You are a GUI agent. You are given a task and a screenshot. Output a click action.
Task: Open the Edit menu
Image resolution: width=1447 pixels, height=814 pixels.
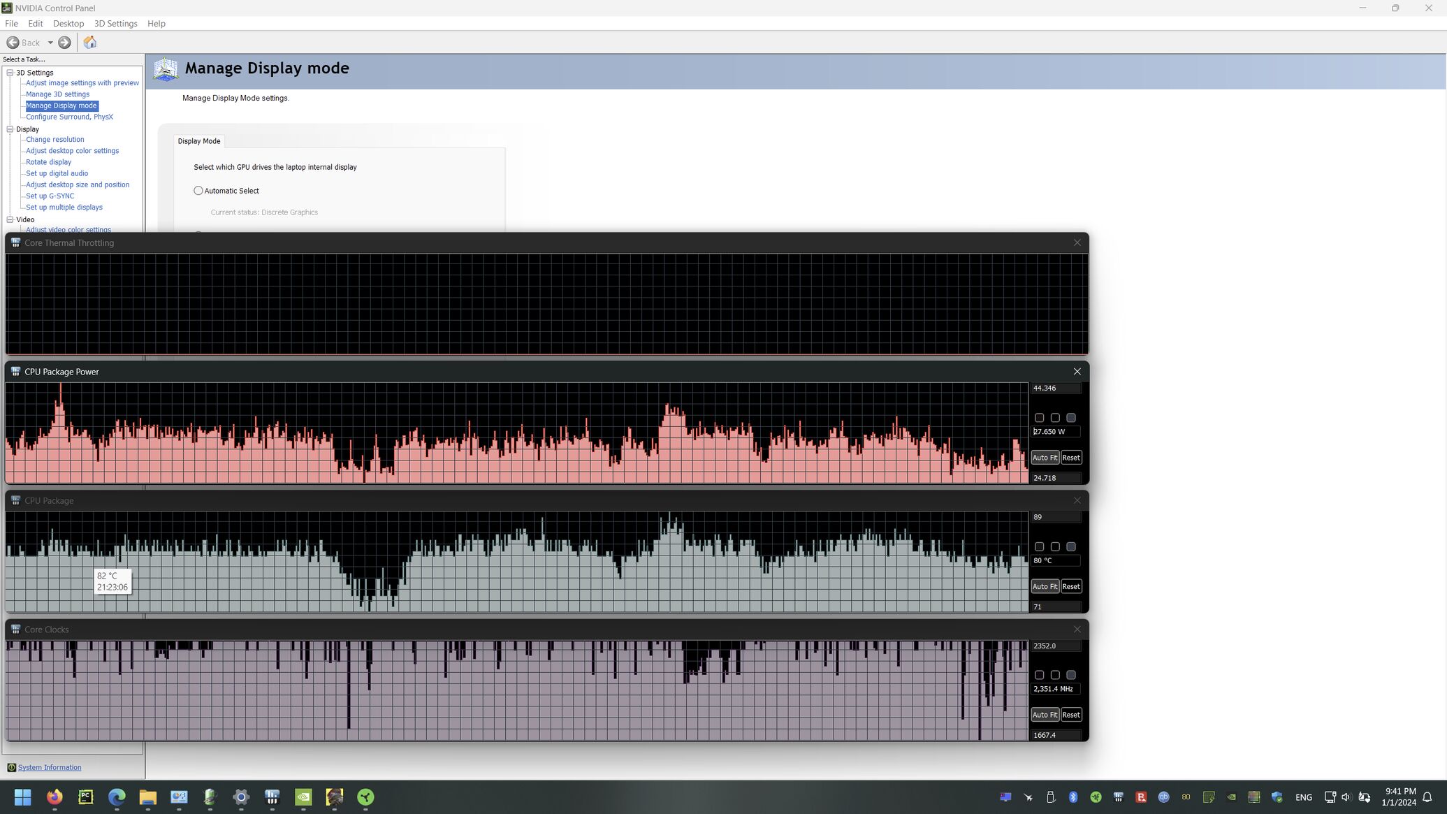[x=36, y=24]
